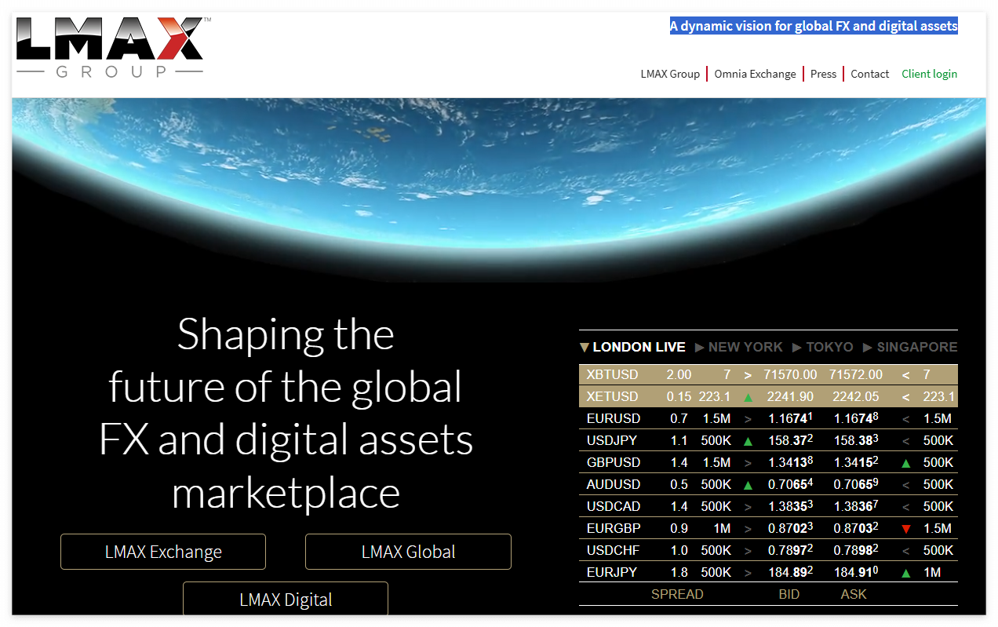Expand the New York arrow marker
Screen dimensions: 998x627
(700, 347)
